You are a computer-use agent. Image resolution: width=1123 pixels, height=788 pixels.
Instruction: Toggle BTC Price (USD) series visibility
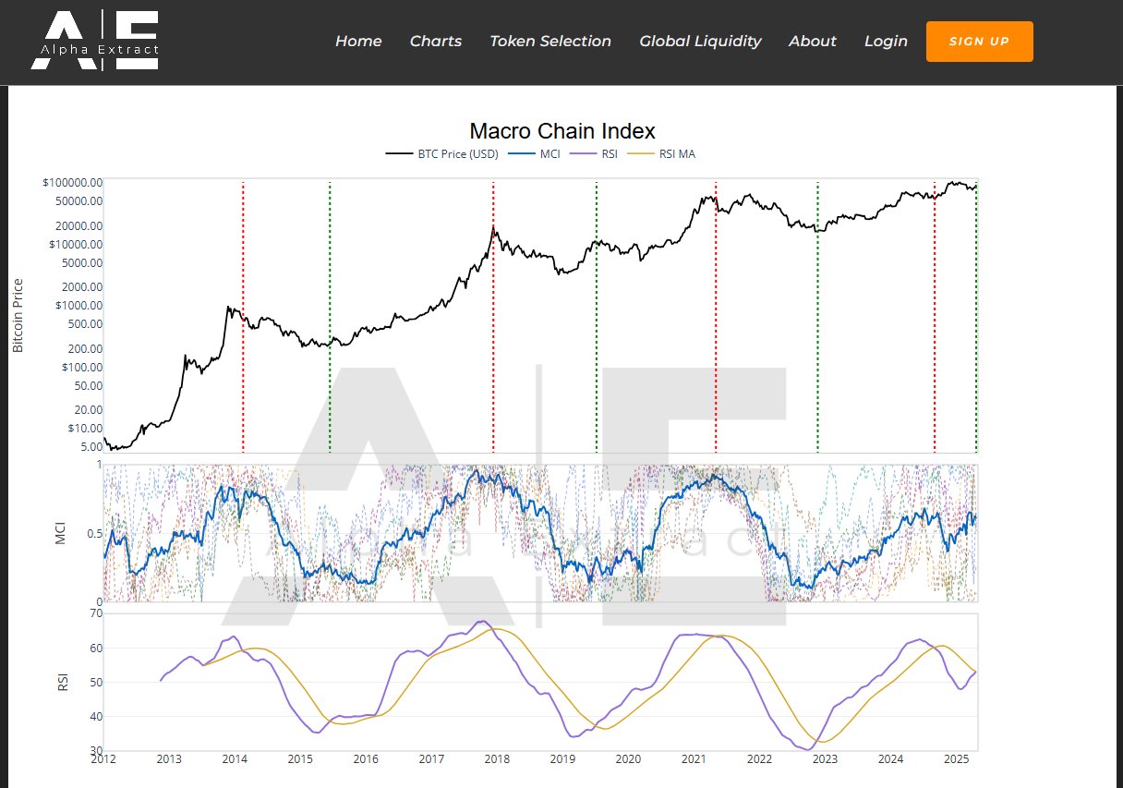459,153
